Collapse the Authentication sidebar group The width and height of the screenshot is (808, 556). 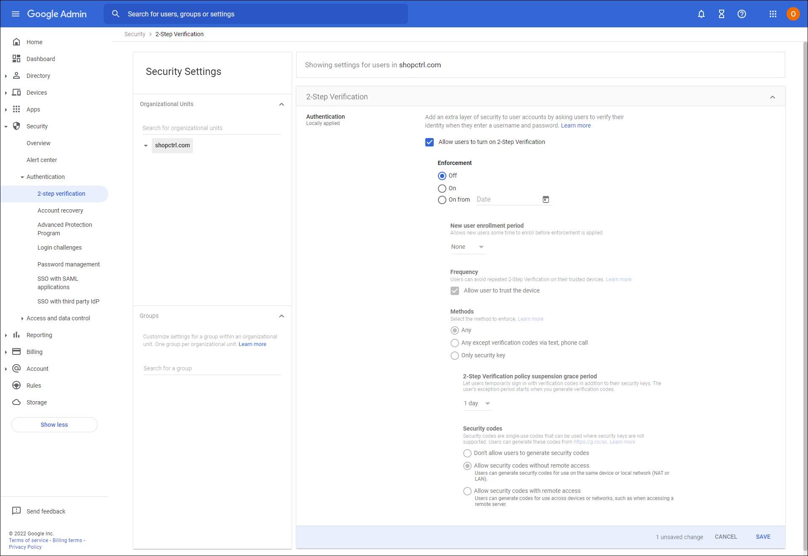(x=22, y=177)
